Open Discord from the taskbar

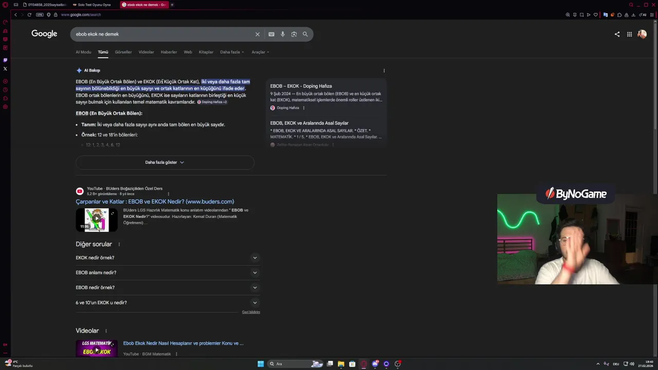[x=375, y=364]
